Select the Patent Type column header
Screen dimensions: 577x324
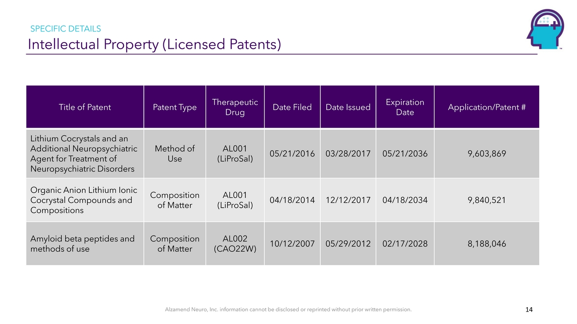(x=174, y=107)
